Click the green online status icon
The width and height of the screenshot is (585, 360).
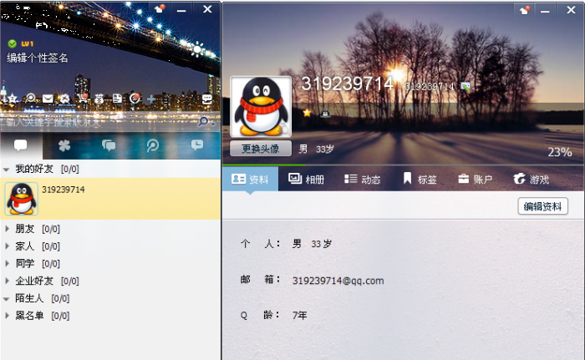[12, 43]
